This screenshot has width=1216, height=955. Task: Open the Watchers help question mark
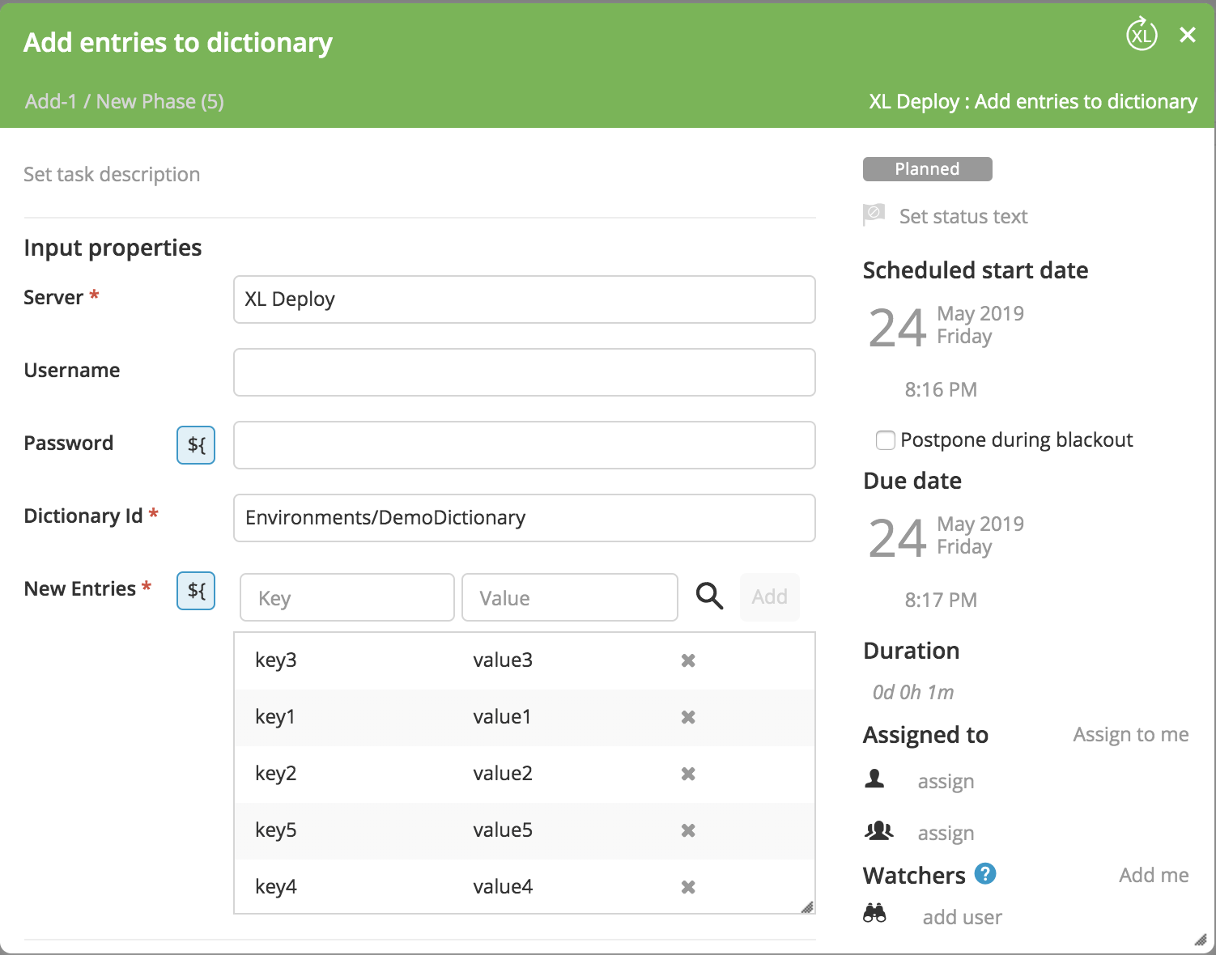pos(985,874)
